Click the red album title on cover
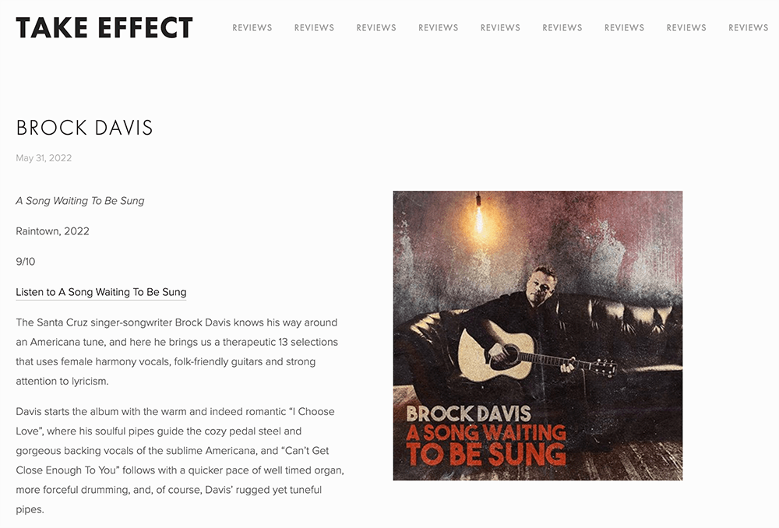Viewport: 779px width, 528px height. pos(486,445)
